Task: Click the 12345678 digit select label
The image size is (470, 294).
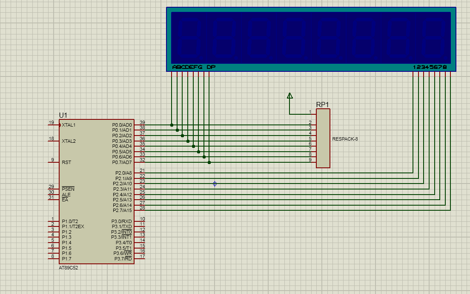Action: [x=430, y=67]
